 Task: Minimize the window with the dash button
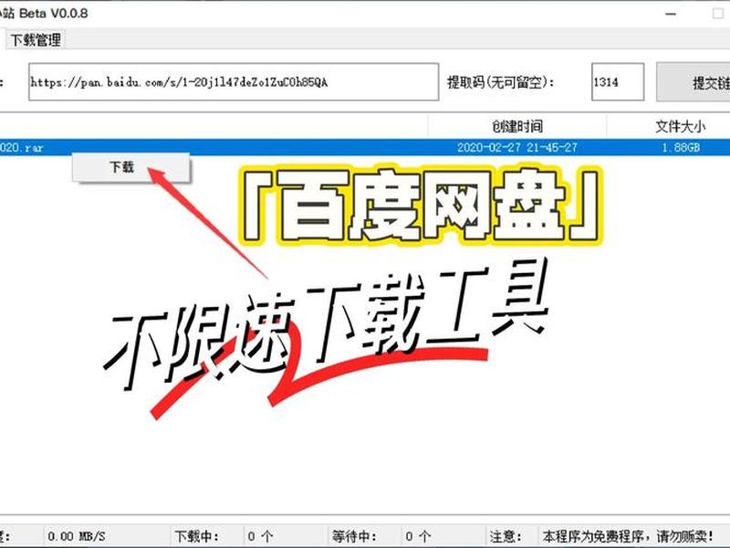coord(671,14)
